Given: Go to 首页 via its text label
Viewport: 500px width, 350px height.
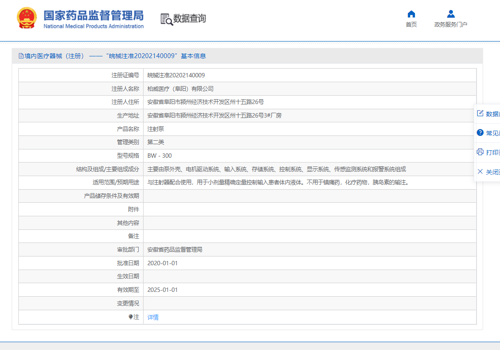Looking at the screenshot, I should 411,25.
